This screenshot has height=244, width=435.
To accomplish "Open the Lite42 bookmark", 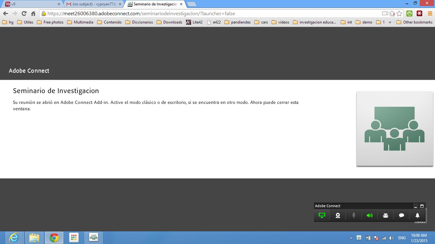I will 194,22.
